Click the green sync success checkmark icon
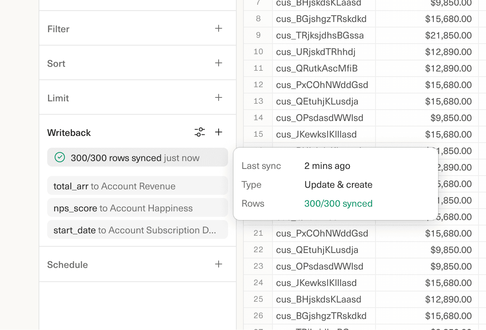 (x=59, y=157)
